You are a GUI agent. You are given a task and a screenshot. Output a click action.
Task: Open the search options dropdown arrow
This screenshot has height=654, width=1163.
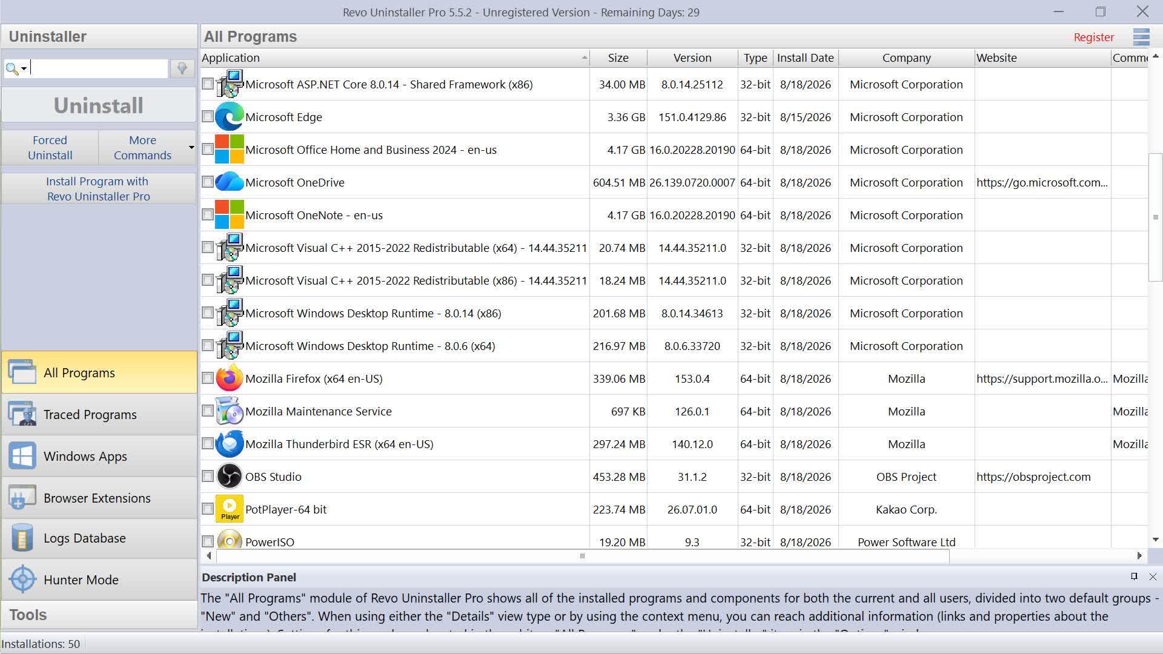pyautogui.click(x=24, y=69)
